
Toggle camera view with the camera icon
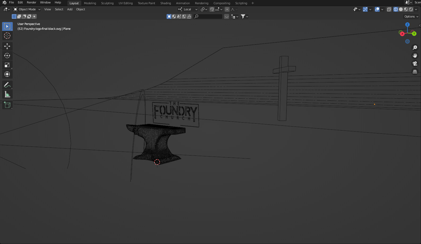point(415,64)
